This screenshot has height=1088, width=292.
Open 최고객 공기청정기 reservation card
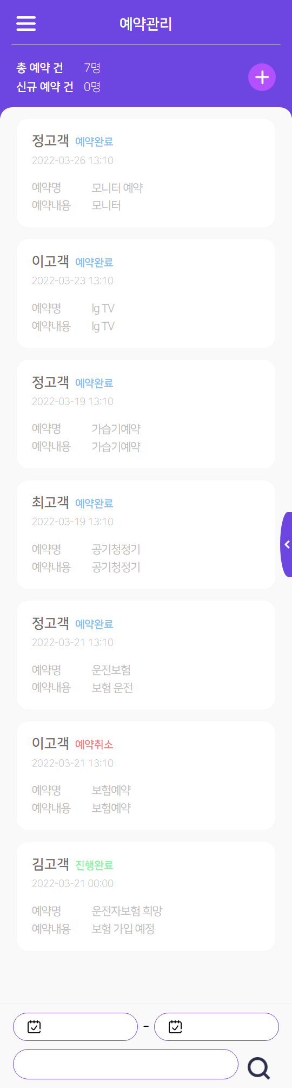[x=146, y=535]
